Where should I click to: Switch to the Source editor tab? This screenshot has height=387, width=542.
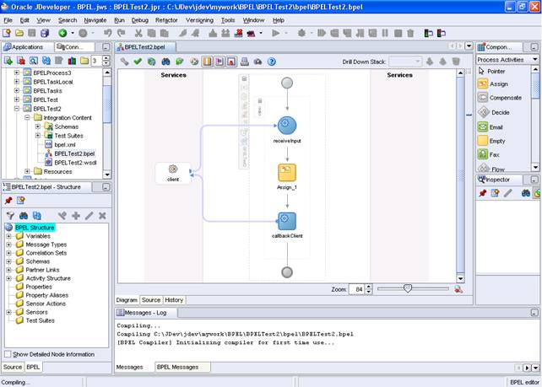(x=151, y=300)
